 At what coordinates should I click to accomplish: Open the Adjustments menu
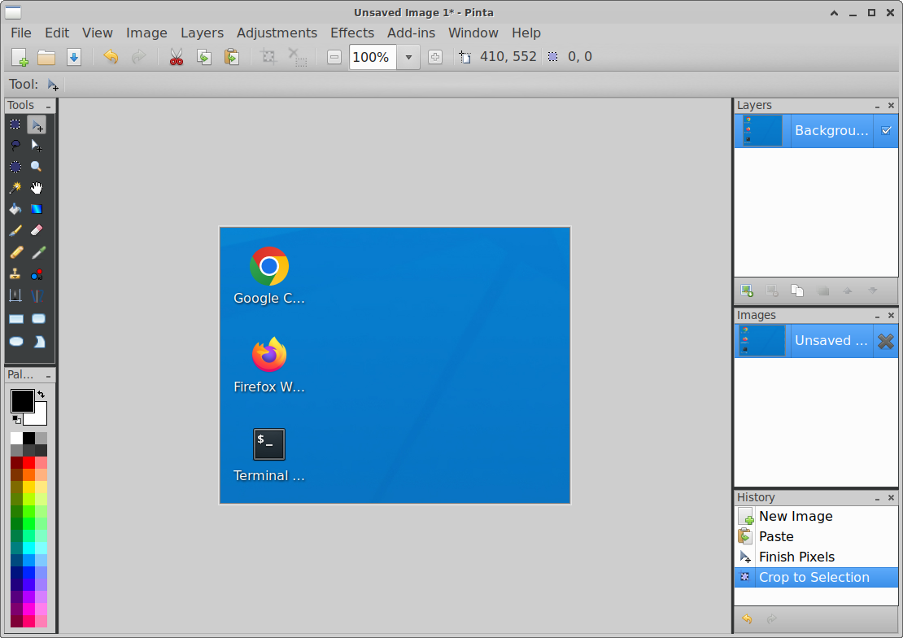coord(277,33)
